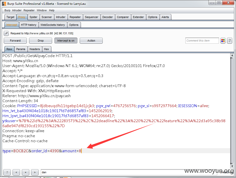Click the User-Agent header line
This screenshot has width=236, height=178.
tap(83, 66)
